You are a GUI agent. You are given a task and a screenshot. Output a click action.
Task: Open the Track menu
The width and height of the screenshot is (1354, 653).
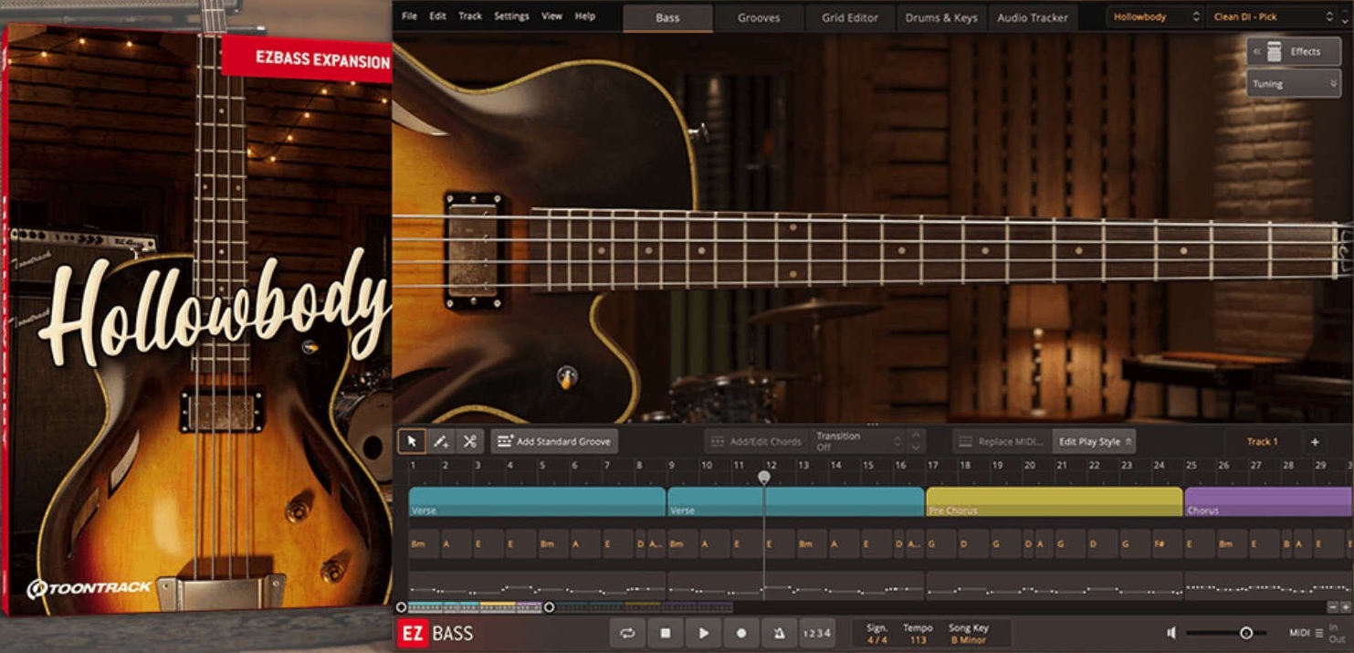tap(470, 16)
